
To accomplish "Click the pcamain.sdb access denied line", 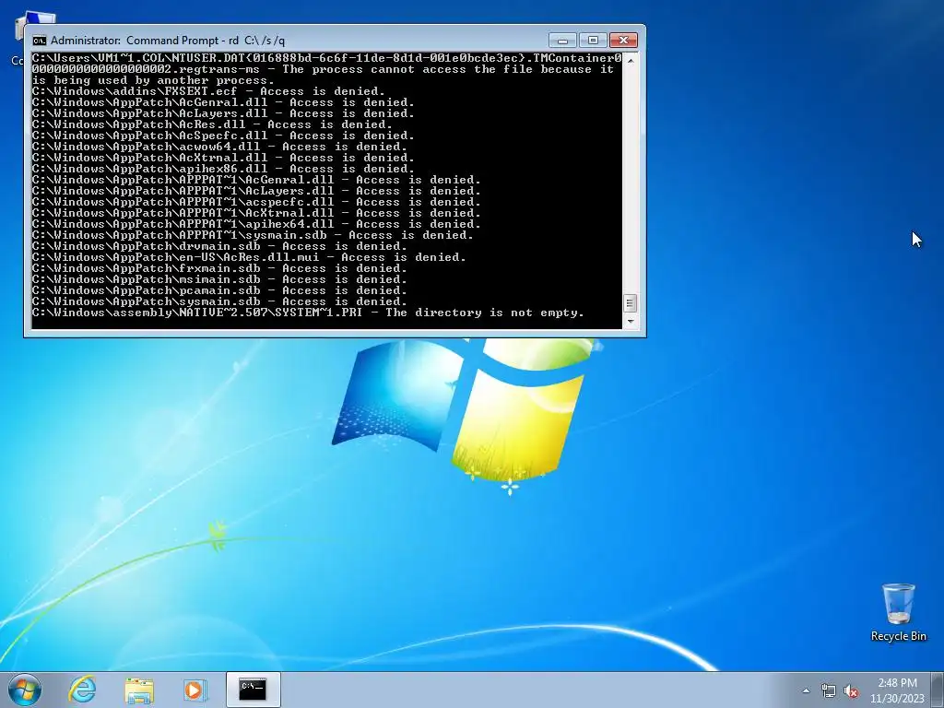I will [x=219, y=290].
